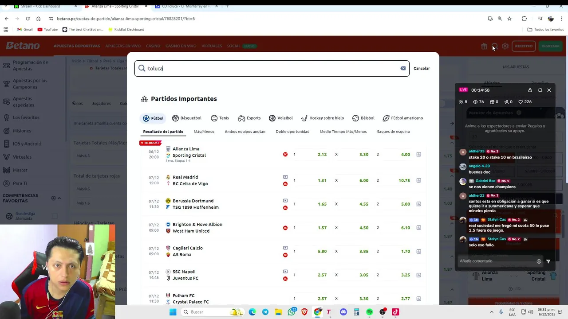Open Discord from the taskbar
This screenshot has width=568, height=319.
pos(343,312)
